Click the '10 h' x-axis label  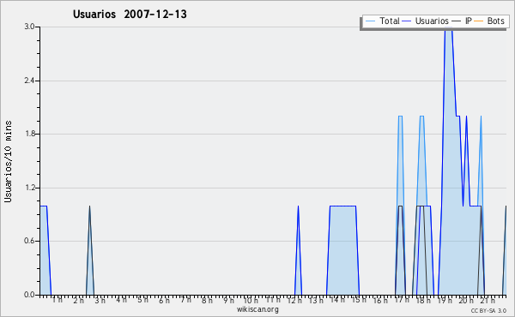251,300
